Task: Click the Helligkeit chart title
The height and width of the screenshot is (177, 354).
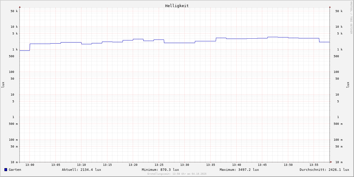Action: point(177,6)
